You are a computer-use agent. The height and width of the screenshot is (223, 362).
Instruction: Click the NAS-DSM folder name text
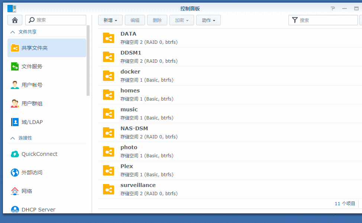pyautogui.click(x=134, y=128)
